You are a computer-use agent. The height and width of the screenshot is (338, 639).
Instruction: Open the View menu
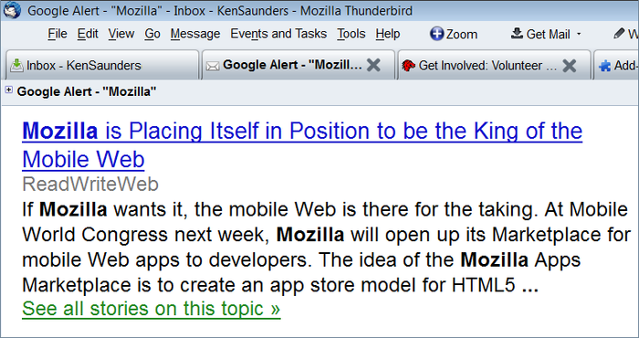click(x=121, y=34)
